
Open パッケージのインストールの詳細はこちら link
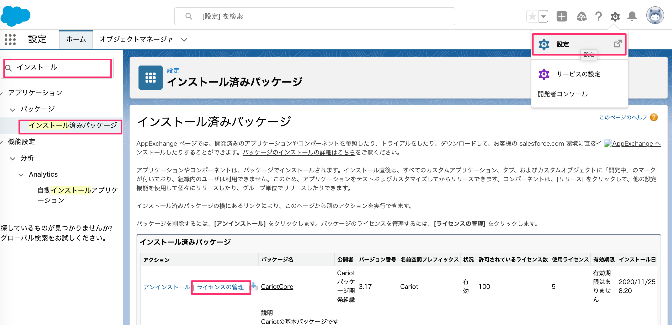[x=299, y=152]
